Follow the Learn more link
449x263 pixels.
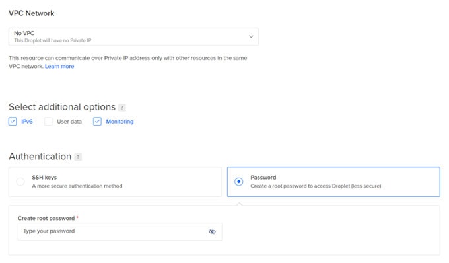click(x=59, y=67)
